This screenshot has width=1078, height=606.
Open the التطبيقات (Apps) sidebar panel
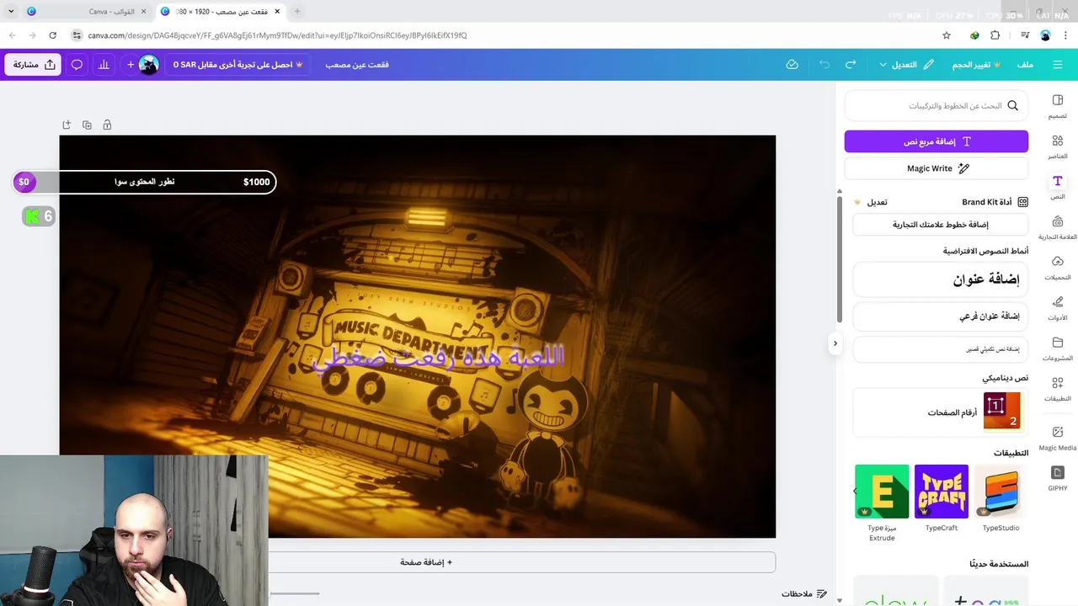click(x=1058, y=390)
